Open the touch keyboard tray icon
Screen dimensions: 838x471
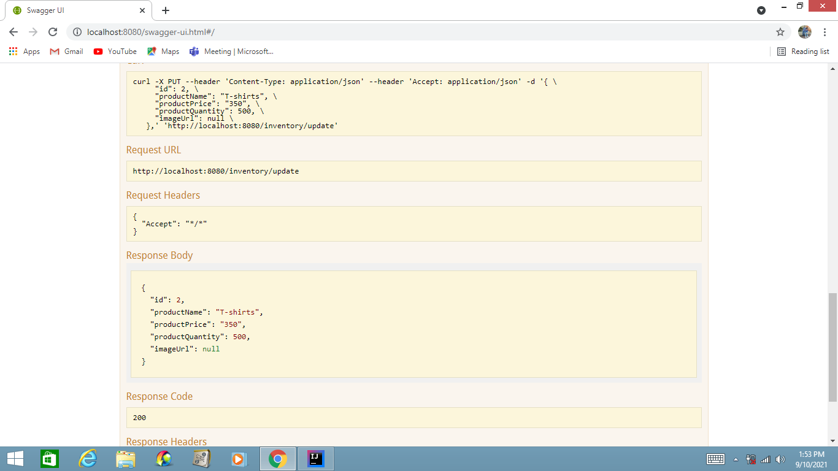click(716, 459)
